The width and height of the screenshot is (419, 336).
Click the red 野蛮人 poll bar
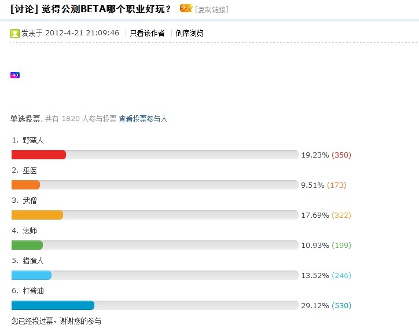click(x=39, y=155)
